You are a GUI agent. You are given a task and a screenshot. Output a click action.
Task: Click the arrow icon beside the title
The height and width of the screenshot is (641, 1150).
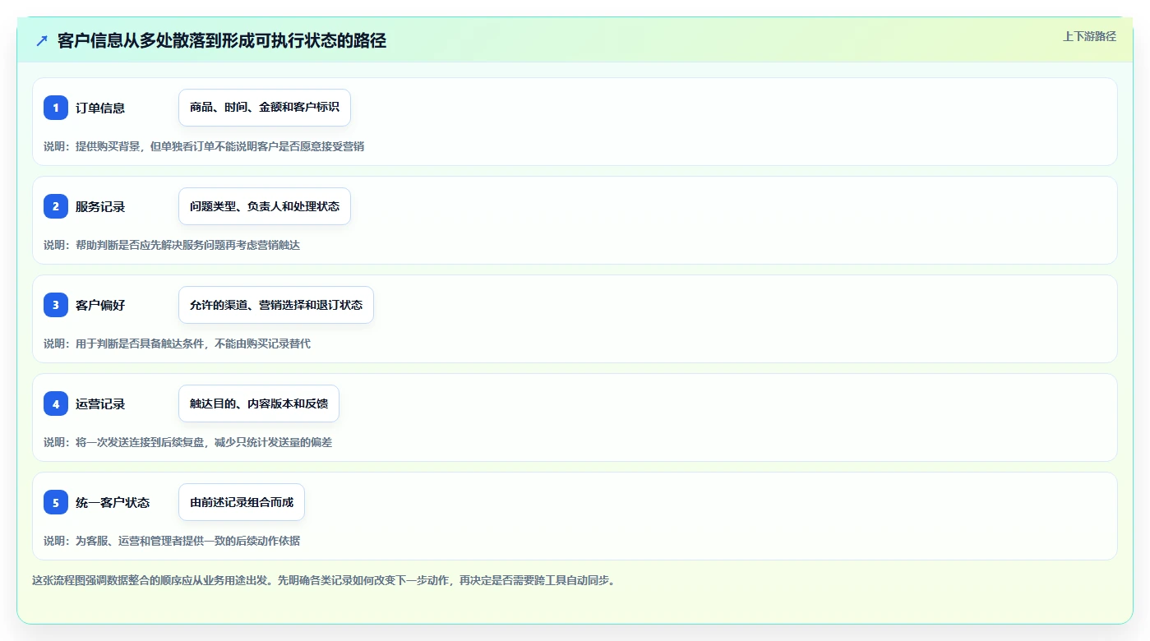tap(42, 41)
